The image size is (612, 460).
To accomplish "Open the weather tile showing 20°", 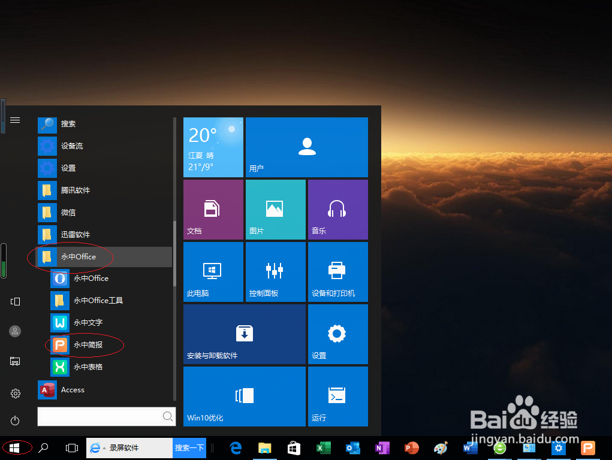I will pos(213,147).
